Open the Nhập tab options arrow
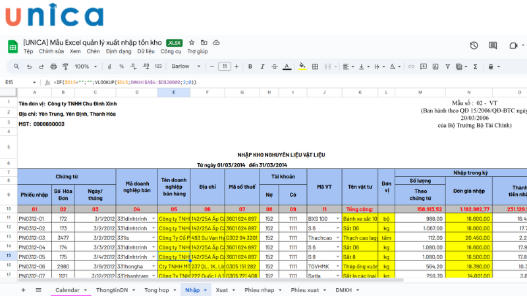Viewport: 527px width, 296px height. click(206, 290)
